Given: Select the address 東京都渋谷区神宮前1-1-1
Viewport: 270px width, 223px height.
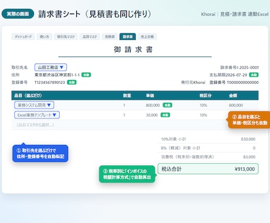Looking at the screenshot, I should click(x=57, y=75).
